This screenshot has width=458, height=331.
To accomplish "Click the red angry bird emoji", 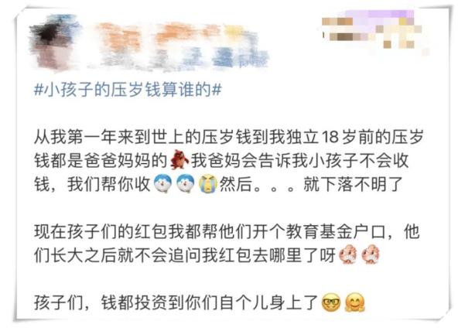I will (179, 160).
